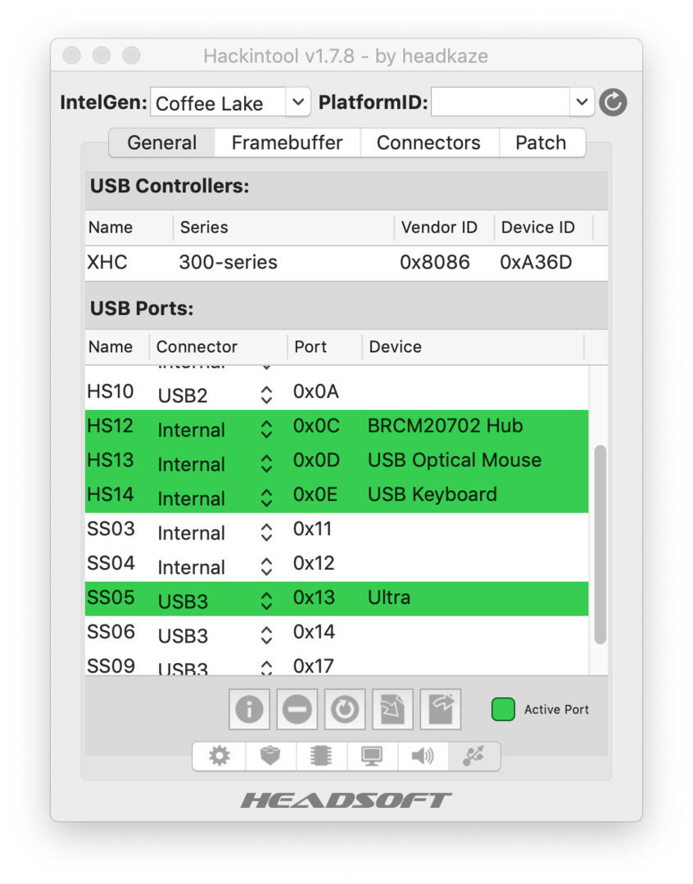The height and width of the screenshot is (884, 693).
Task: Open the installed kexts box section
Action: (x=270, y=755)
